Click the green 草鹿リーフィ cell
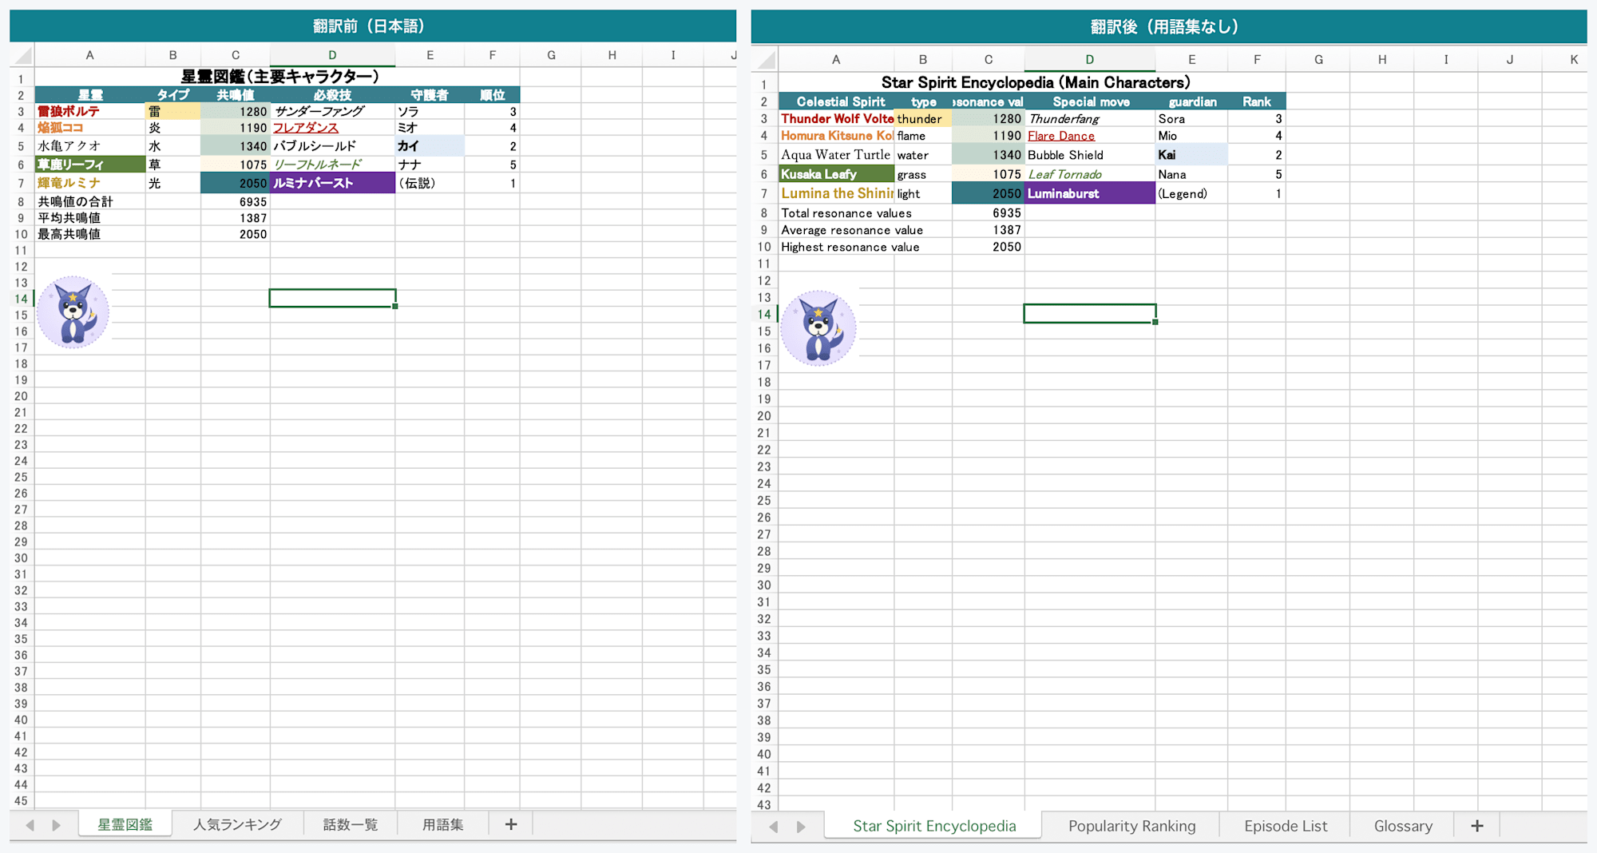Image resolution: width=1597 pixels, height=853 pixels. tap(90, 165)
